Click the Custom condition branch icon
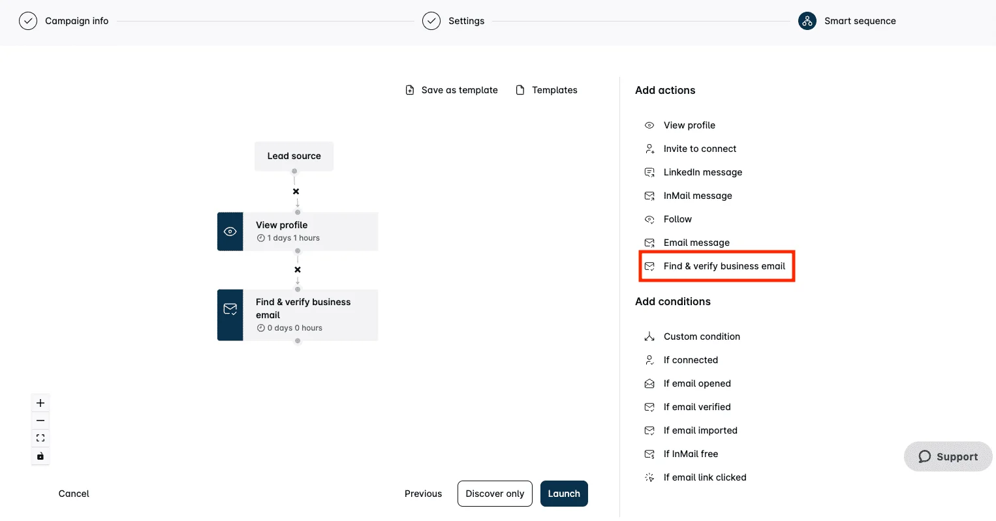 tap(649, 336)
